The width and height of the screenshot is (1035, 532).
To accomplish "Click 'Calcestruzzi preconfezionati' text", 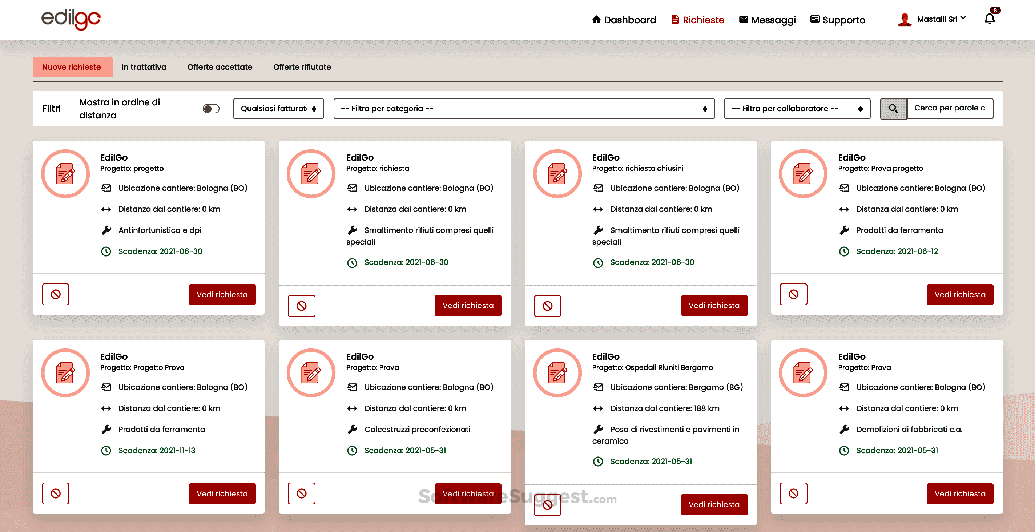I will 417,430.
